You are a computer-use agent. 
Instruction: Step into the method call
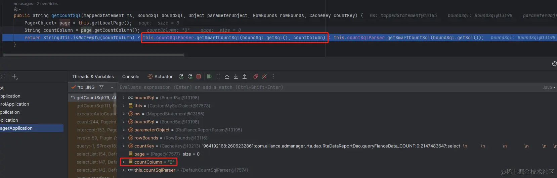[236, 76]
